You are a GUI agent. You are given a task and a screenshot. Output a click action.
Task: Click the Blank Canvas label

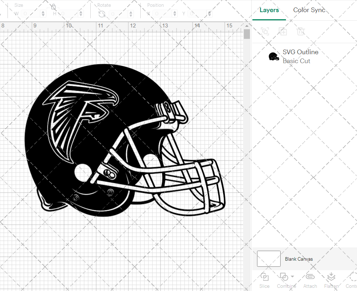(299, 259)
